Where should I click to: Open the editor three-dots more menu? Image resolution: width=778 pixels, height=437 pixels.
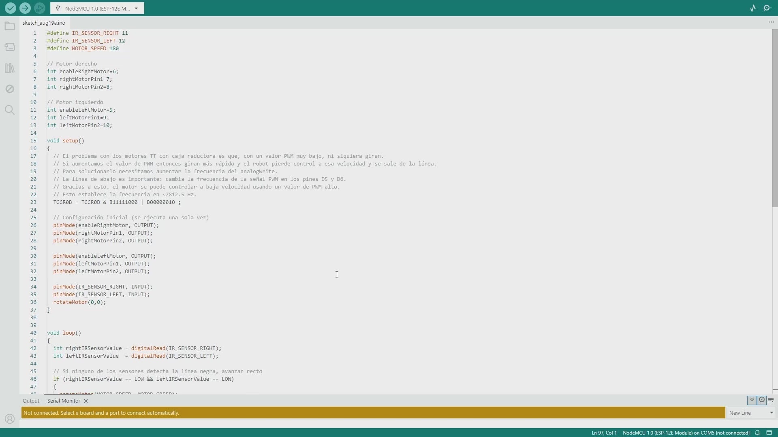coord(771,22)
